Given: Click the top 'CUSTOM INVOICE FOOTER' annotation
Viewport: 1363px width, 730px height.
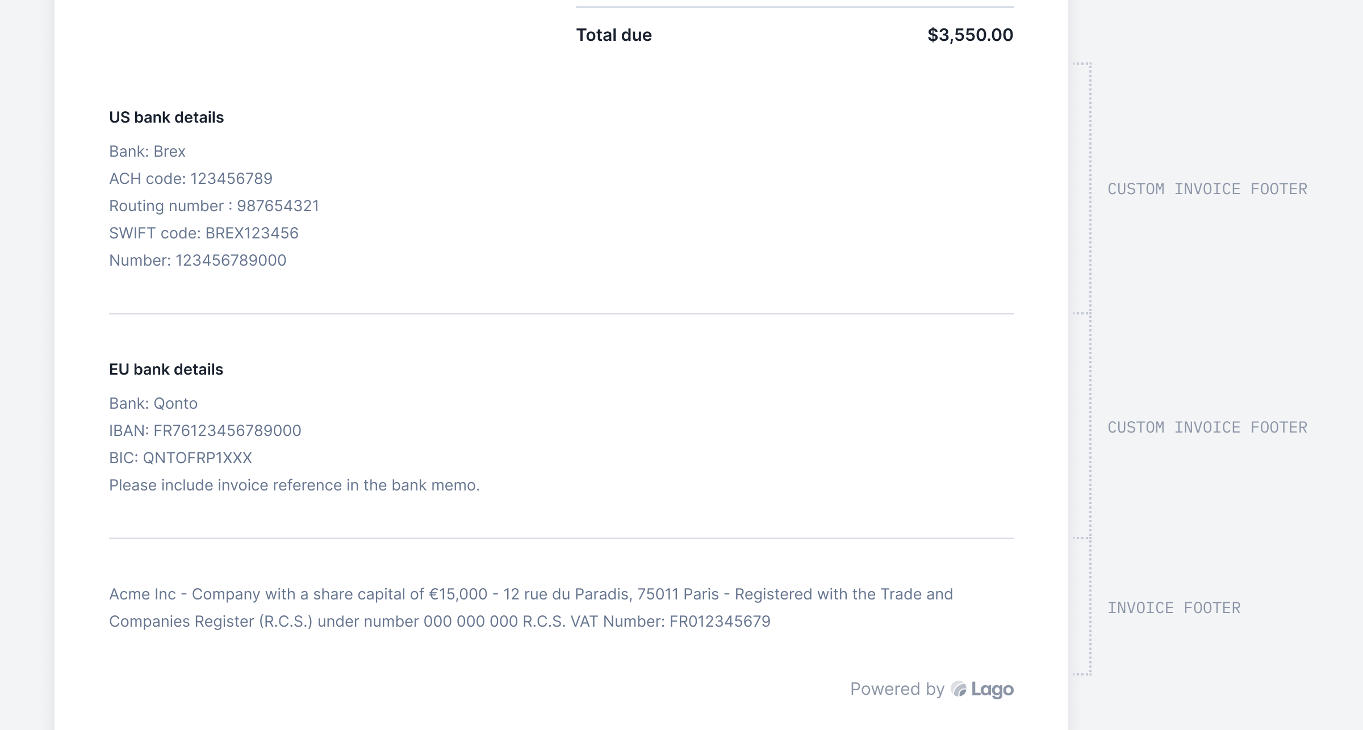Looking at the screenshot, I should coord(1207,189).
